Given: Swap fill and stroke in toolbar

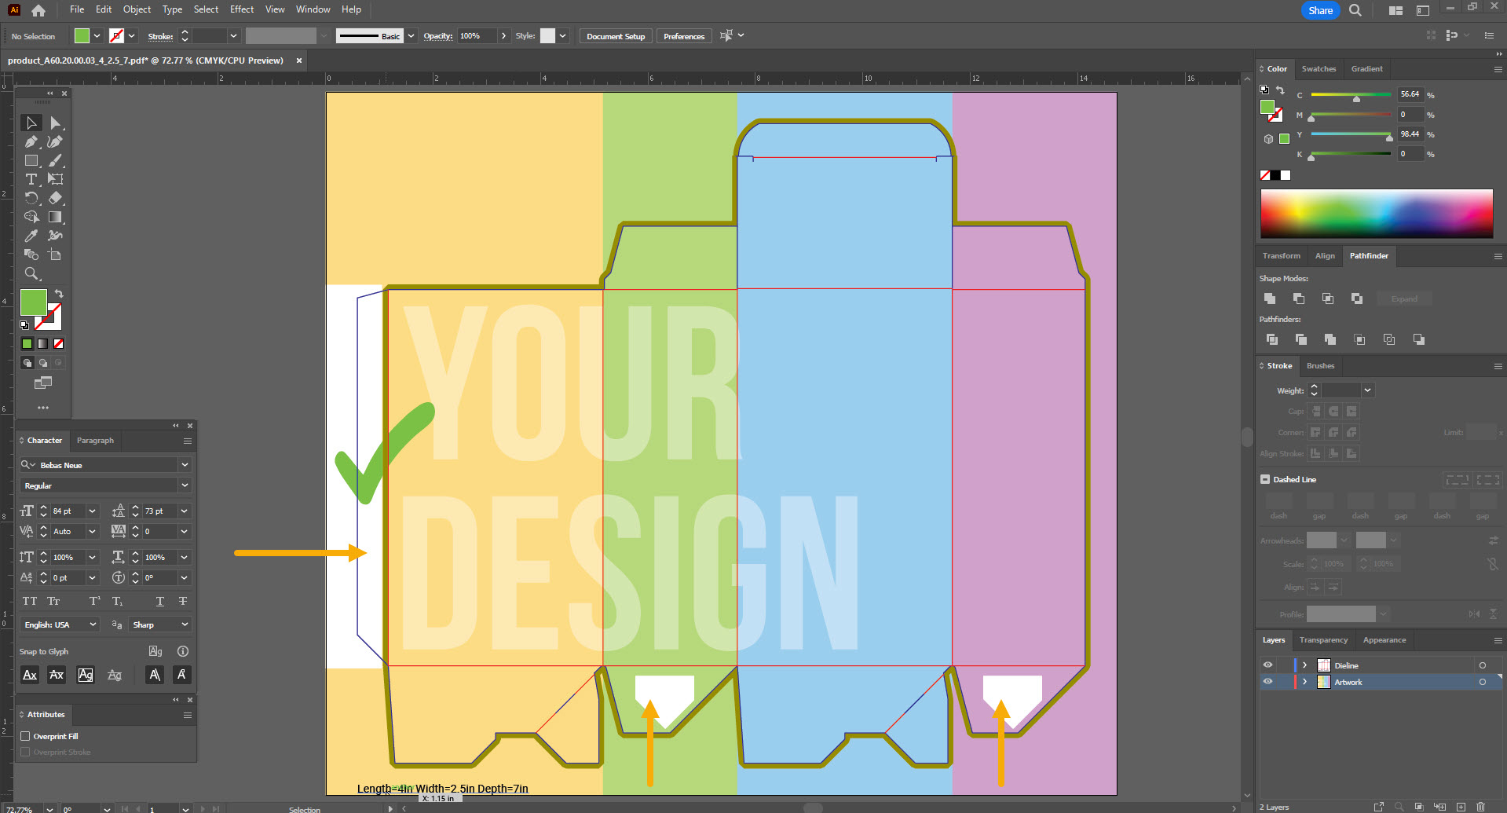Looking at the screenshot, I should (59, 294).
